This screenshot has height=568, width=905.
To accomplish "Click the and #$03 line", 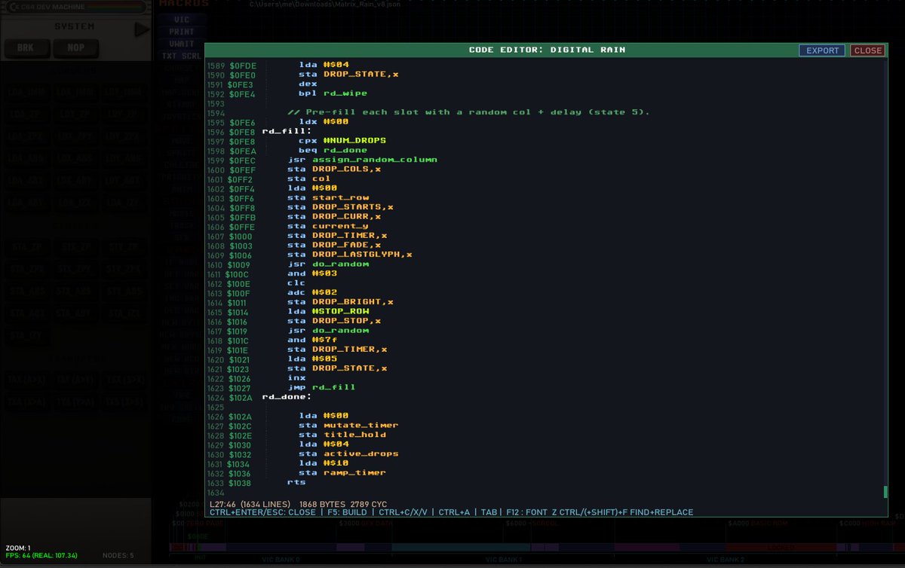I will click(312, 273).
